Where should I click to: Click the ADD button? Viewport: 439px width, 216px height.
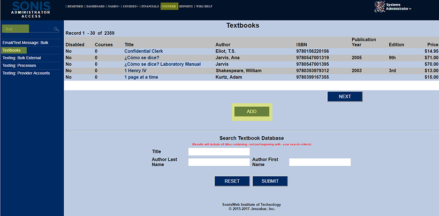coord(251,111)
